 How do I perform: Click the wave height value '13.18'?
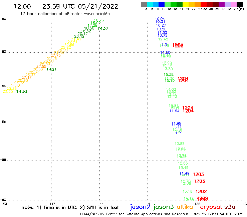click(x=188, y=191)
